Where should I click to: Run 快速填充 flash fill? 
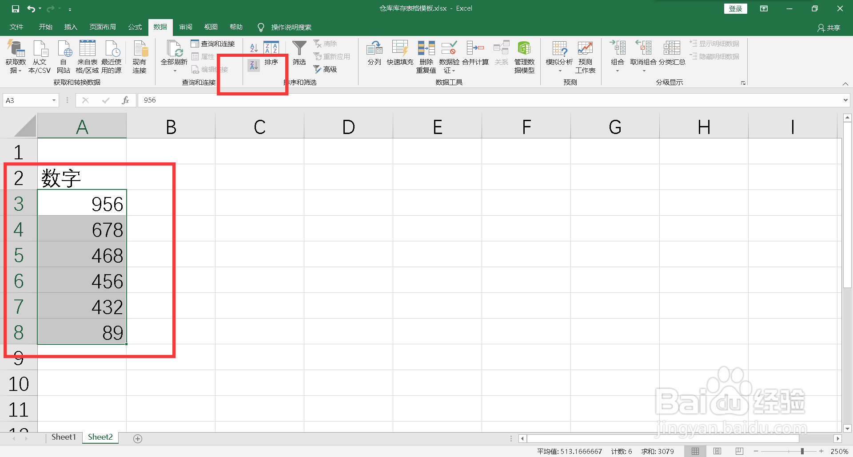(400, 53)
